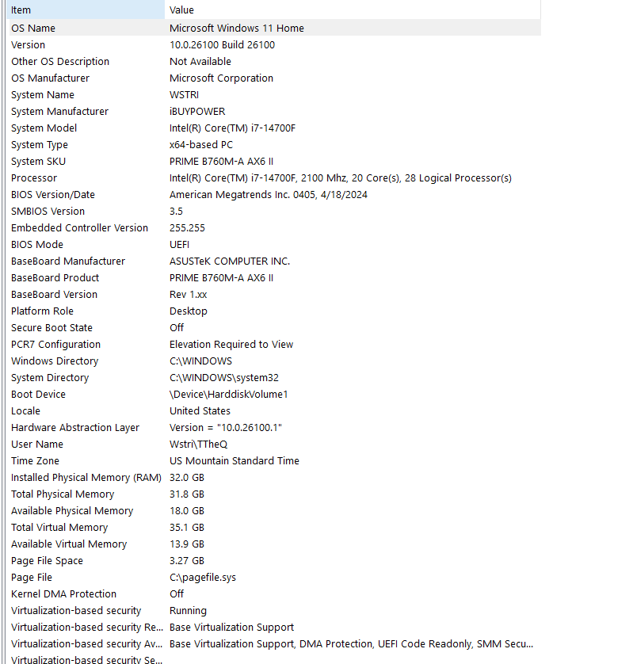The height and width of the screenshot is (664, 633).
Task: Click the lone Base Virtualization Support value
Action: [x=231, y=628]
